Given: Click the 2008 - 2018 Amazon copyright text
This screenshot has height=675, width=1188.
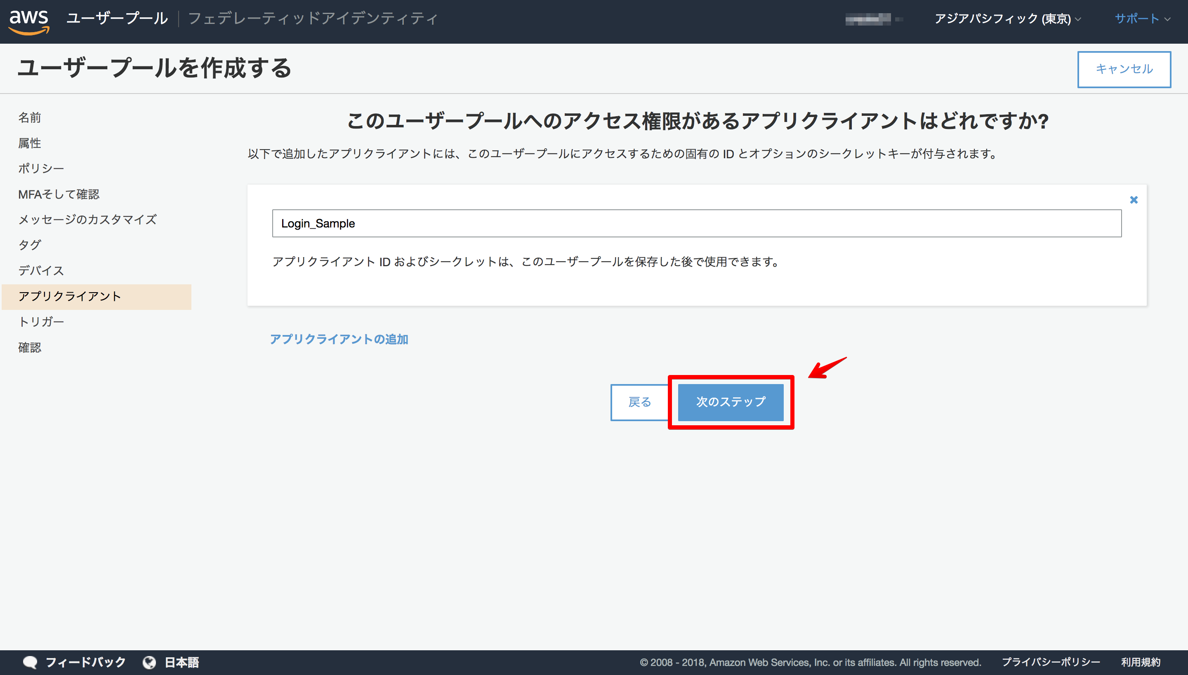Looking at the screenshot, I should [810, 662].
